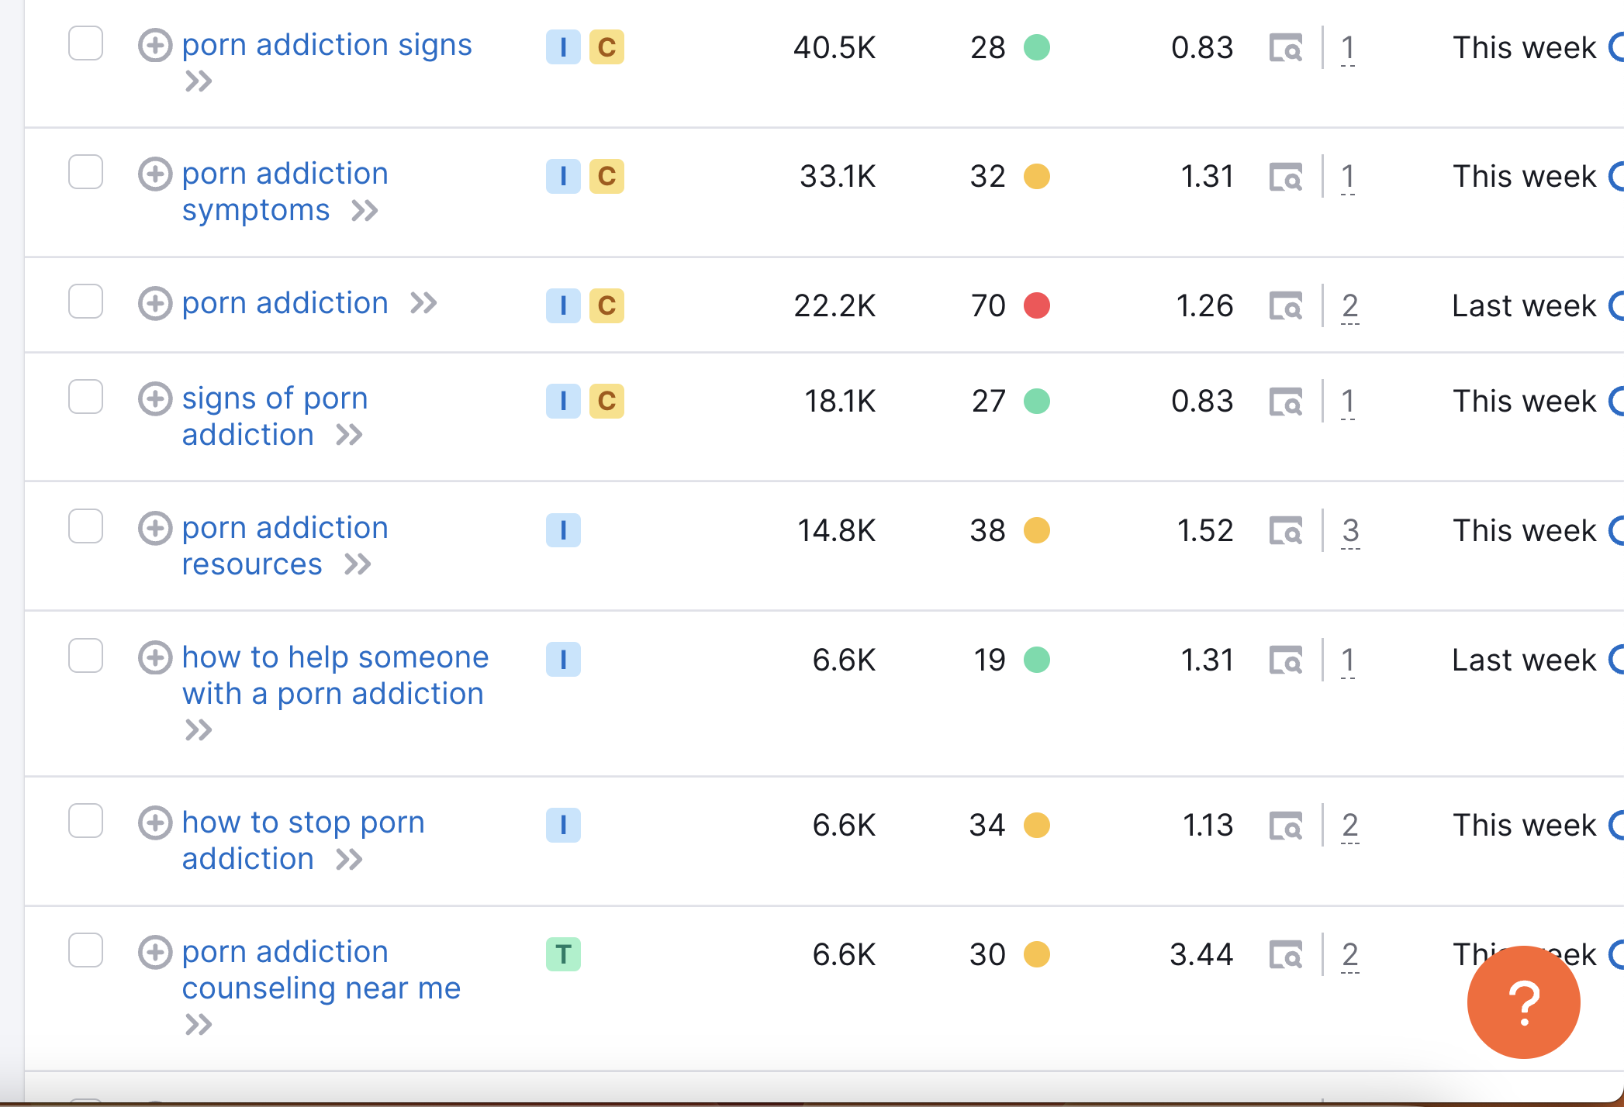The height and width of the screenshot is (1107, 1624).
Task: Open SERP preview icon for 'porn addiction' row
Action: point(1286,306)
